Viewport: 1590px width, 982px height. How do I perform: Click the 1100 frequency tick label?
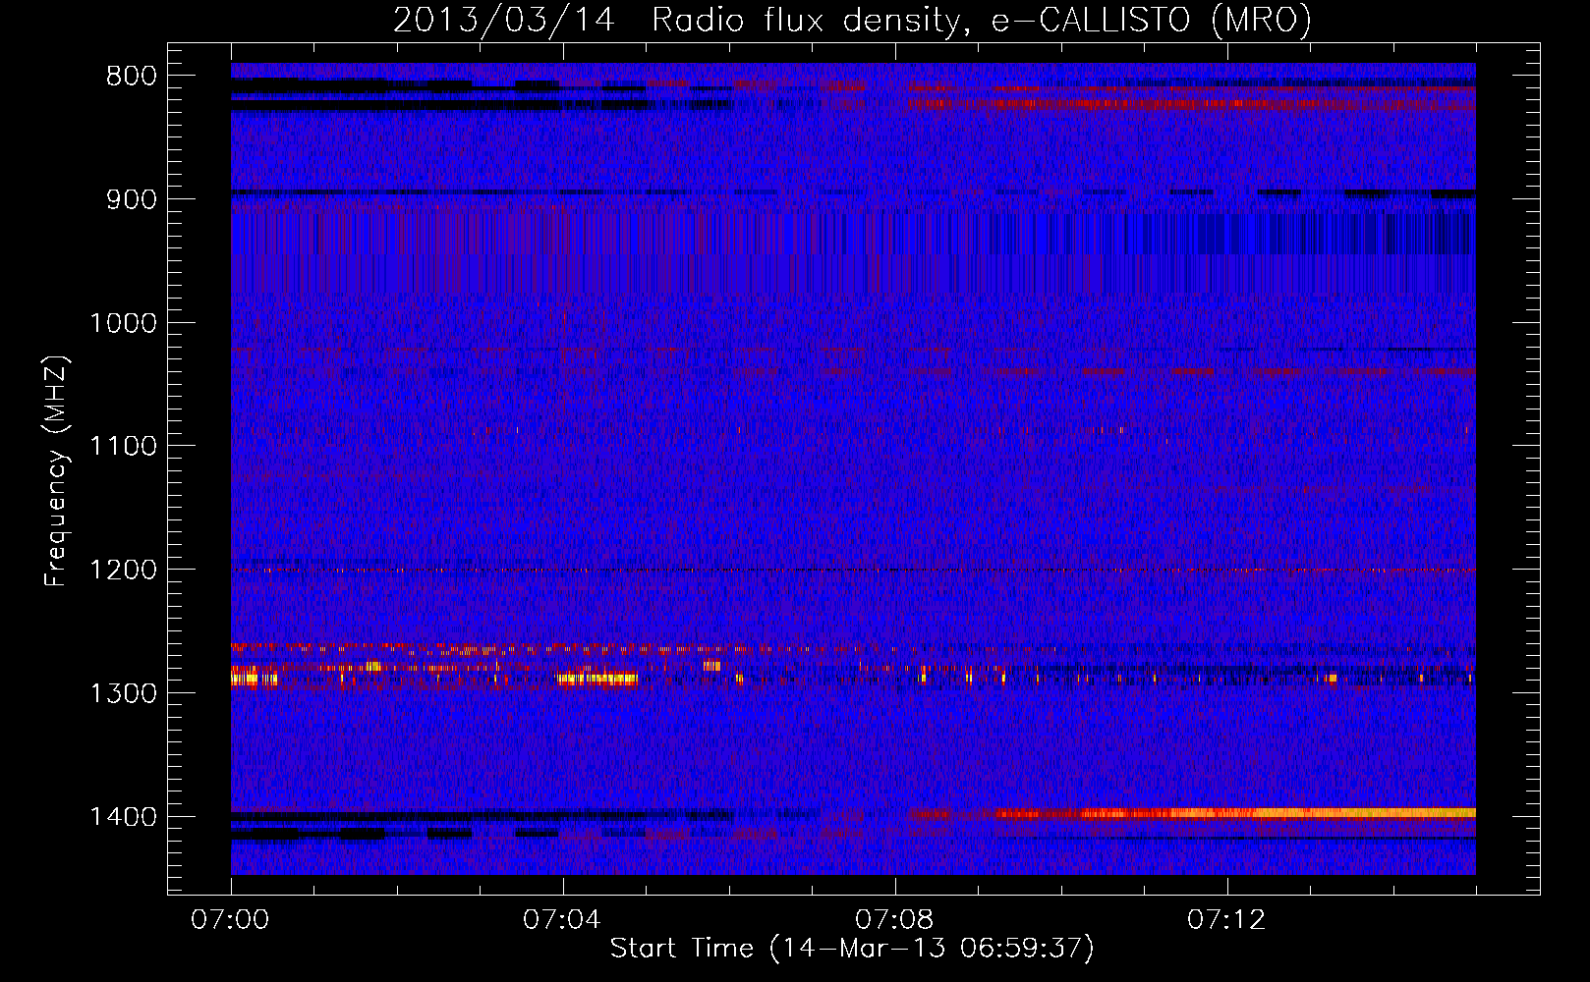123,447
